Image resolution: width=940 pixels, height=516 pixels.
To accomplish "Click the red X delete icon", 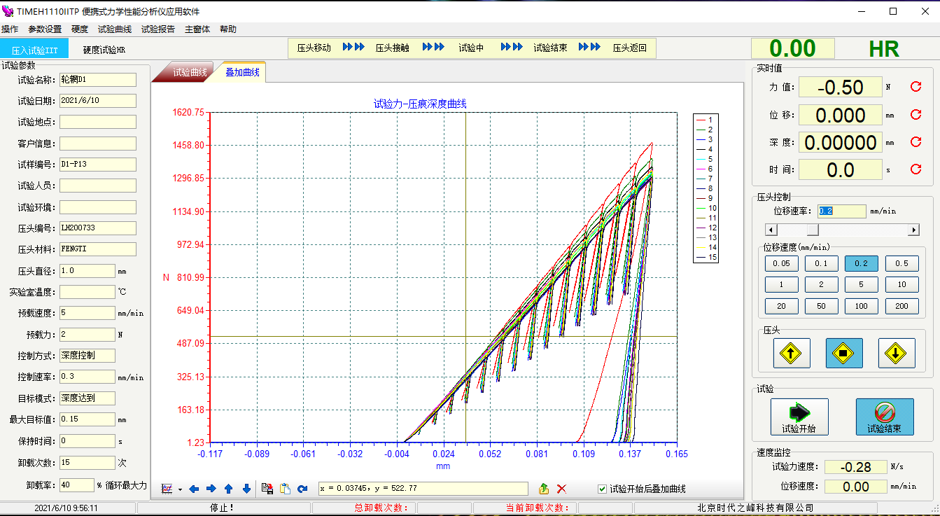I will pyautogui.click(x=561, y=489).
